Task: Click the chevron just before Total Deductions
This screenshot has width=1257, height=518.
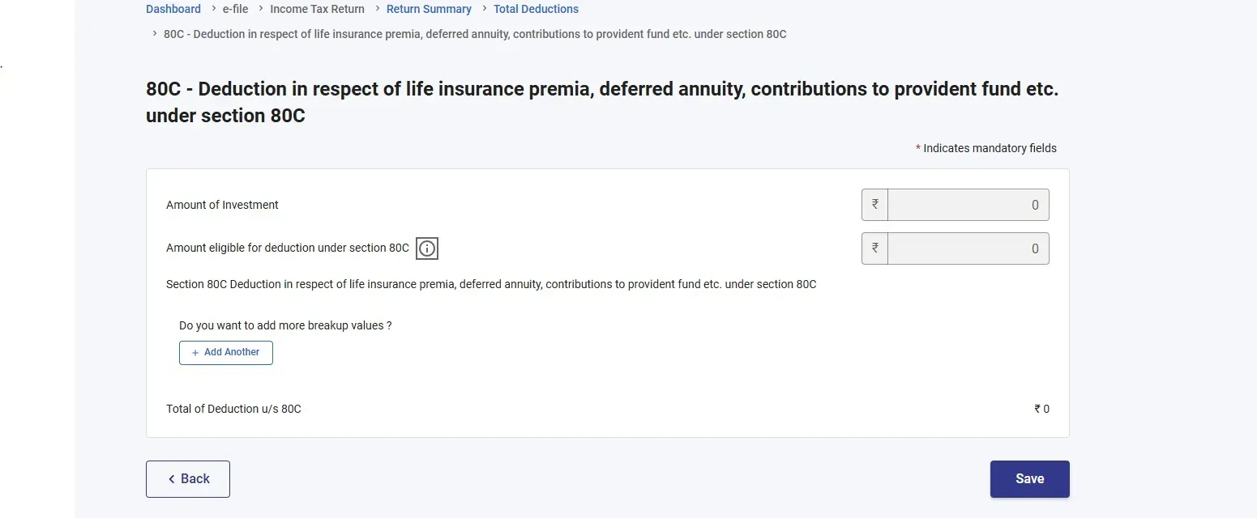Action: [485, 8]
